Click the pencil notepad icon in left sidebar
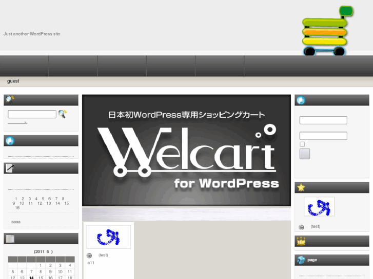Image resolution: width=373 pixels, height=279 pixels. click(10, 168)
